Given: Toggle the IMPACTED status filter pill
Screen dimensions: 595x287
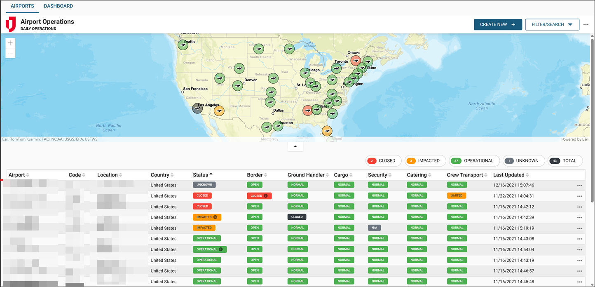Looking at the screenshot, I should [x=425, y=160].
